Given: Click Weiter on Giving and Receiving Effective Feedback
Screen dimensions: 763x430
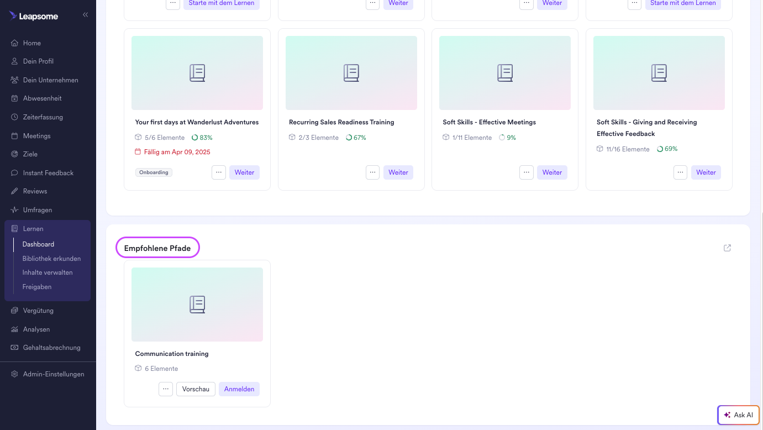Looking at the screenshot, I should tap(706, 172).
